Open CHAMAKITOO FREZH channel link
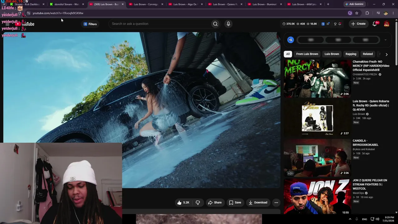Screen dimensions: 398x224 tap(365, 75)
